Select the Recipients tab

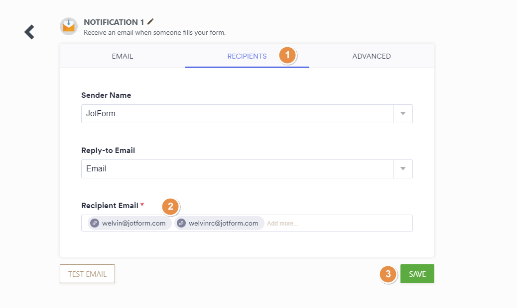click(x=247, y=56)
